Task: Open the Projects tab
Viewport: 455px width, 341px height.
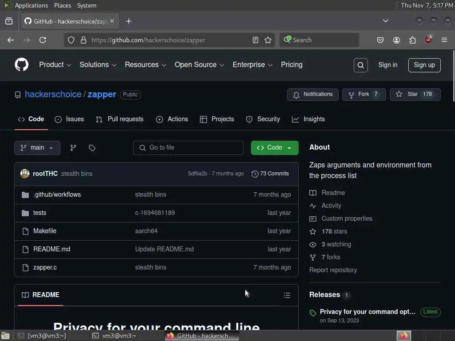Action: point(217,119)
